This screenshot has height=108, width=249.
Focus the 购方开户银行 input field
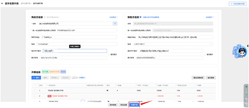(75, 51)
